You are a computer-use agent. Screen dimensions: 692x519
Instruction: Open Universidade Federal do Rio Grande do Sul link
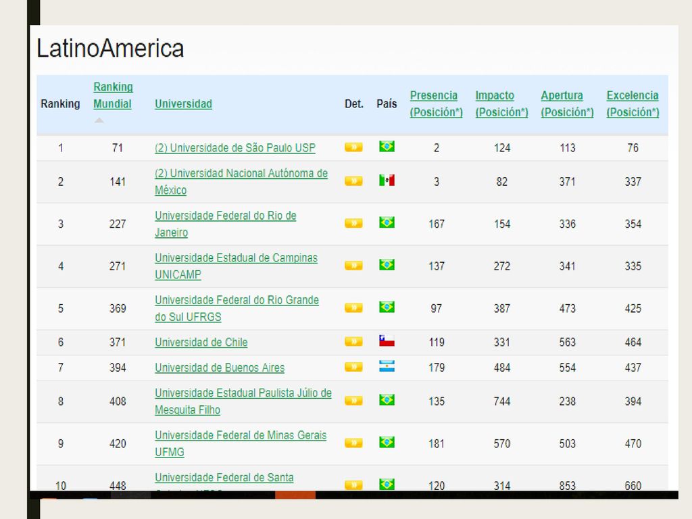click(x=237, y=308)
